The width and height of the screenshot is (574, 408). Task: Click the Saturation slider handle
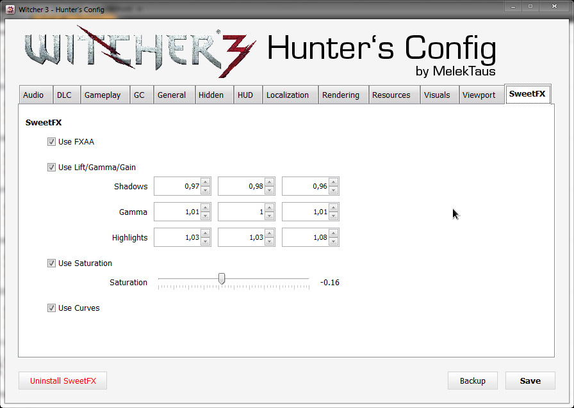tap(222, 279)
